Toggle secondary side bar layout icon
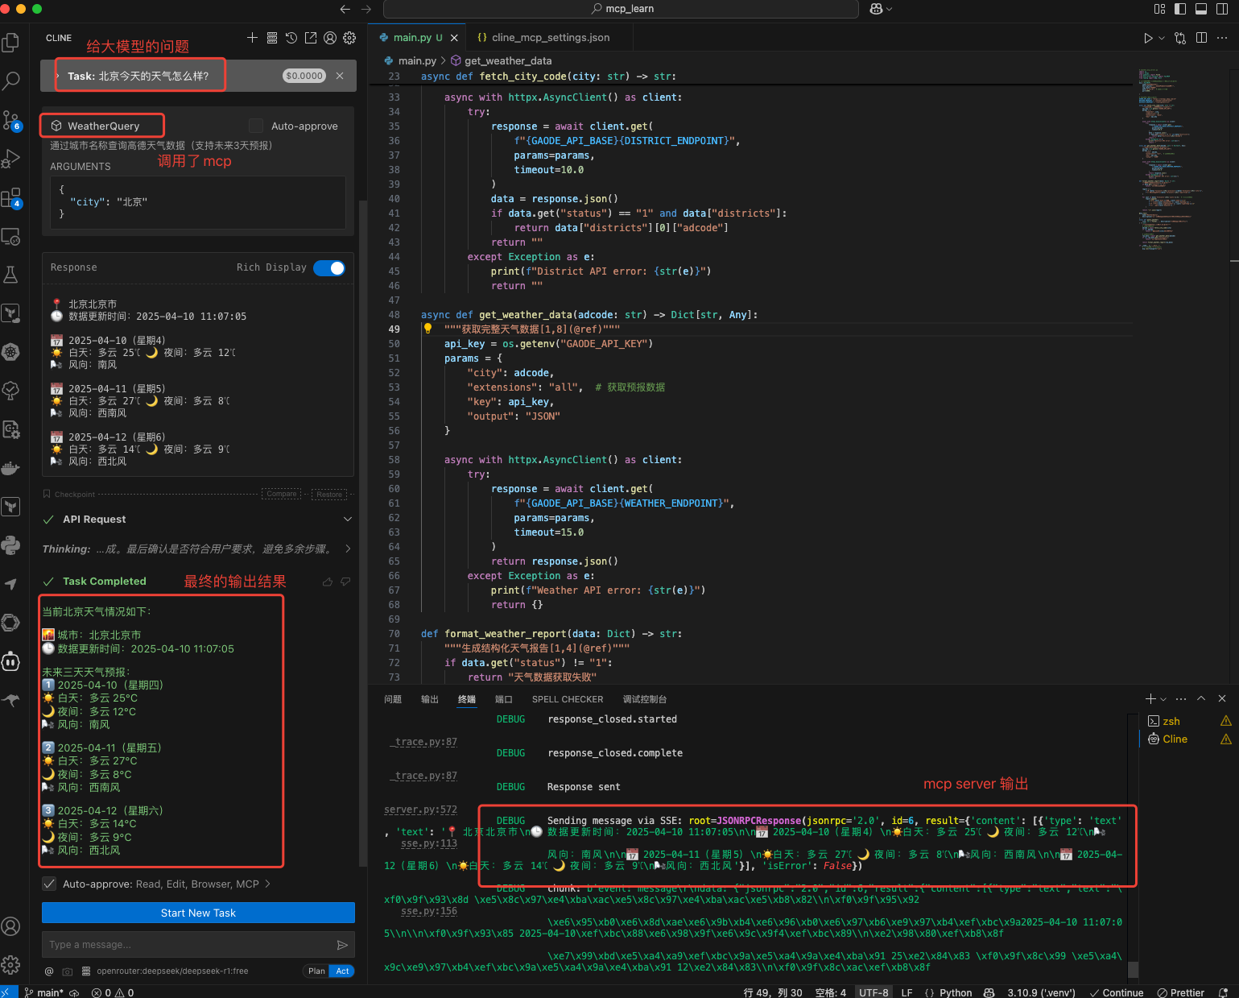This screenshot has width=1239, height=998. (x=1222, y=9)
